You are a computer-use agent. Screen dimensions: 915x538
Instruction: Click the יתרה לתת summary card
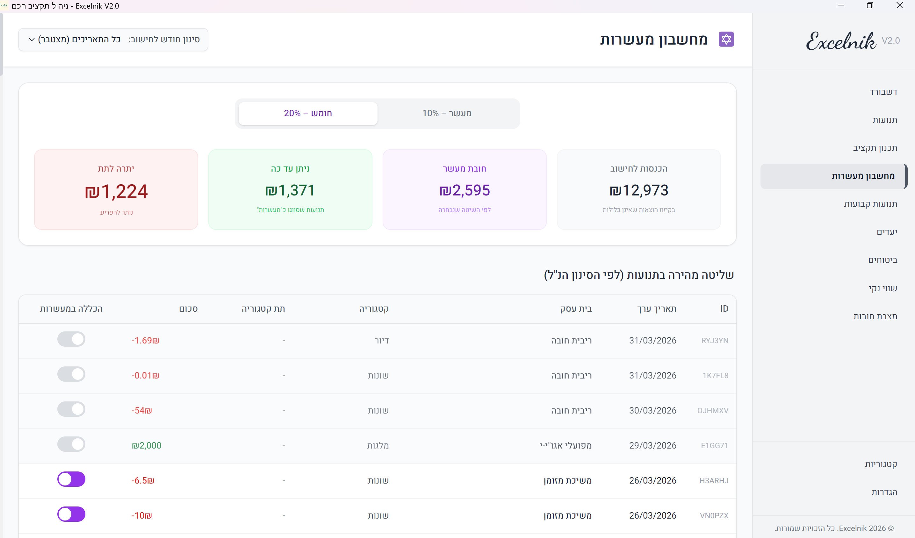coord(116,189)
